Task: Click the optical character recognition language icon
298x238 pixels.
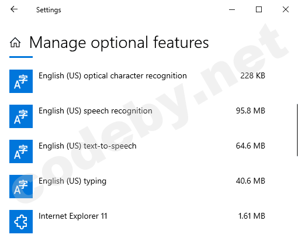Action: (21, 81)
